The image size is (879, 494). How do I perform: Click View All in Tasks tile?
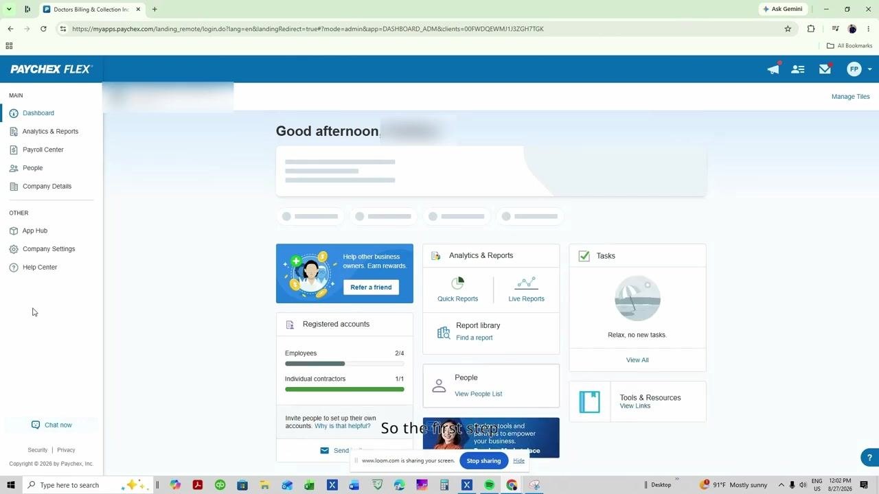click(637, 360)
